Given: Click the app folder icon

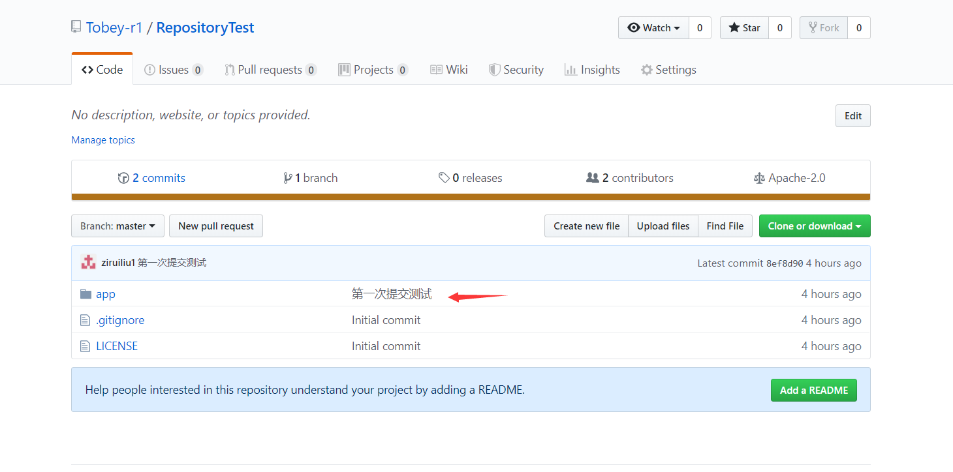Looking at the screenshot, I should [86, 294].
